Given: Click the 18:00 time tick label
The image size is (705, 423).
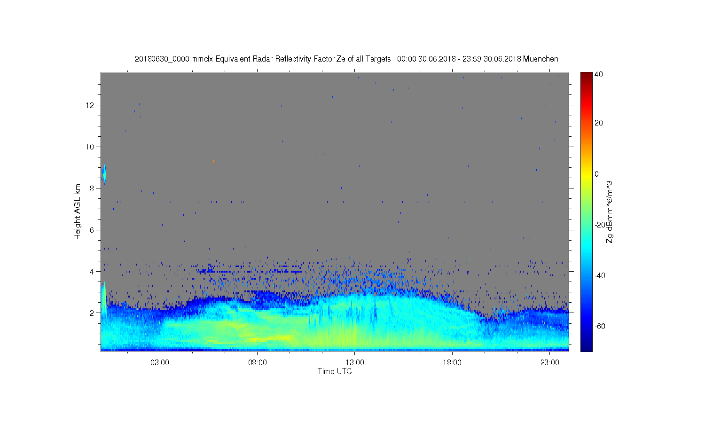Looking at the screenshot, I should tap(452, 363).
